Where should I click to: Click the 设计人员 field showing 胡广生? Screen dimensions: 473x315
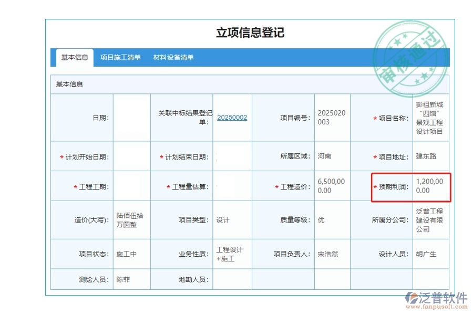pyautogui.click(x=431, y=254)
